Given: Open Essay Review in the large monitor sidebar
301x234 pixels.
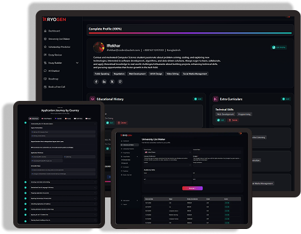Looking at the screenshot, I should pos(55,55).
